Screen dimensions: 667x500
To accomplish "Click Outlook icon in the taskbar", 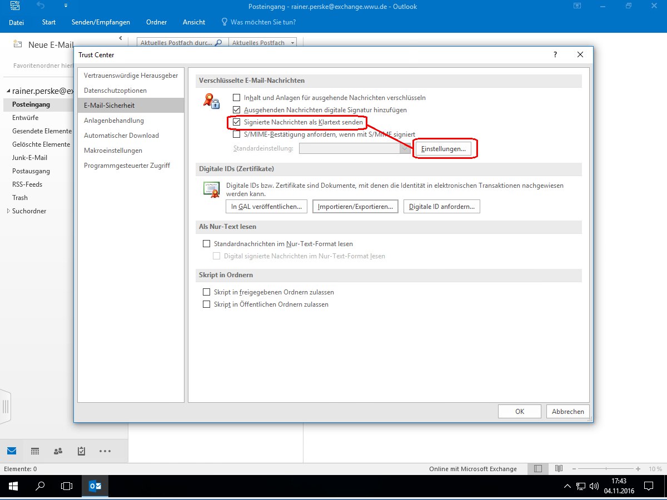I will [x=95, y=486].
